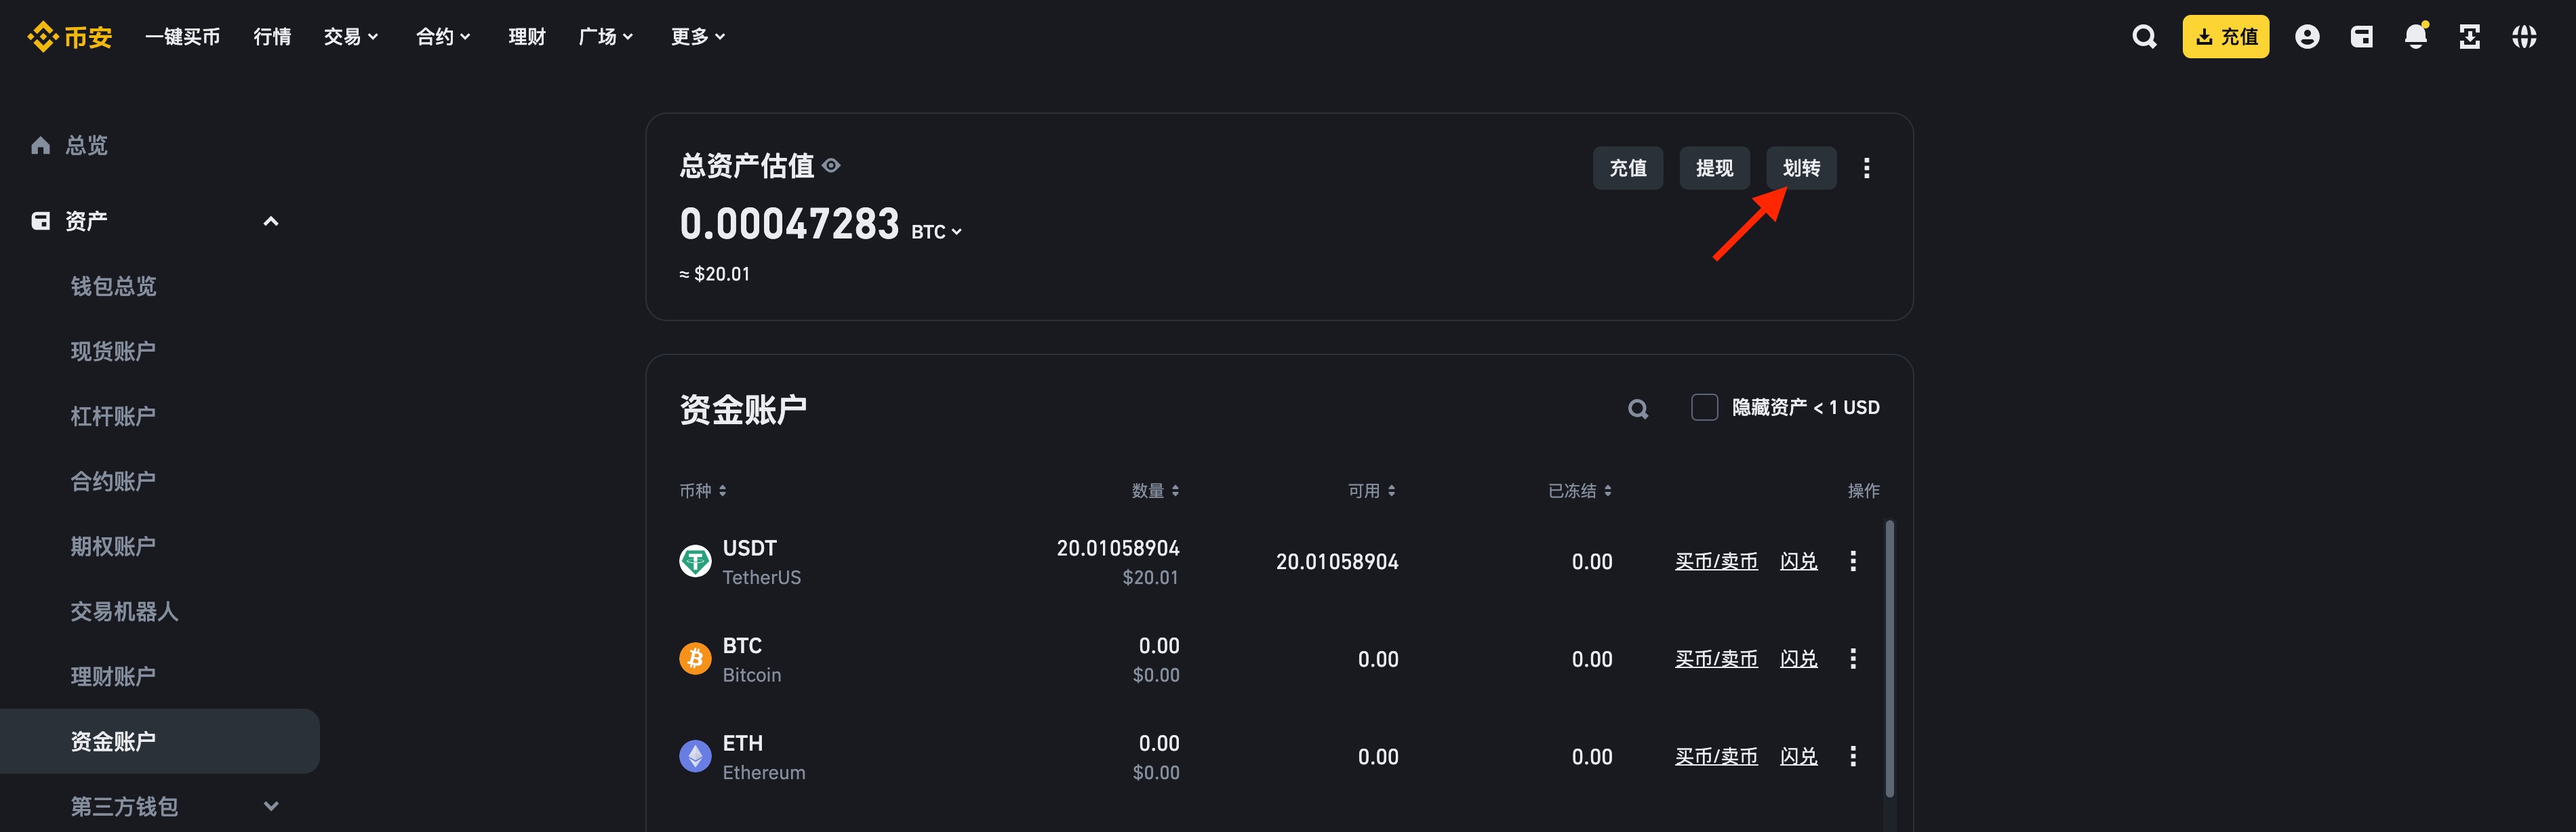Screen dimensions: 2576x832
Task: Open the 行情 menu item
Action: tap(272, 37)
